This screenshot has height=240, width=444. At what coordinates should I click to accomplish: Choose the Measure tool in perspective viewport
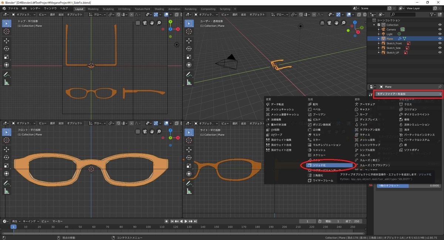tap(189, 82)
